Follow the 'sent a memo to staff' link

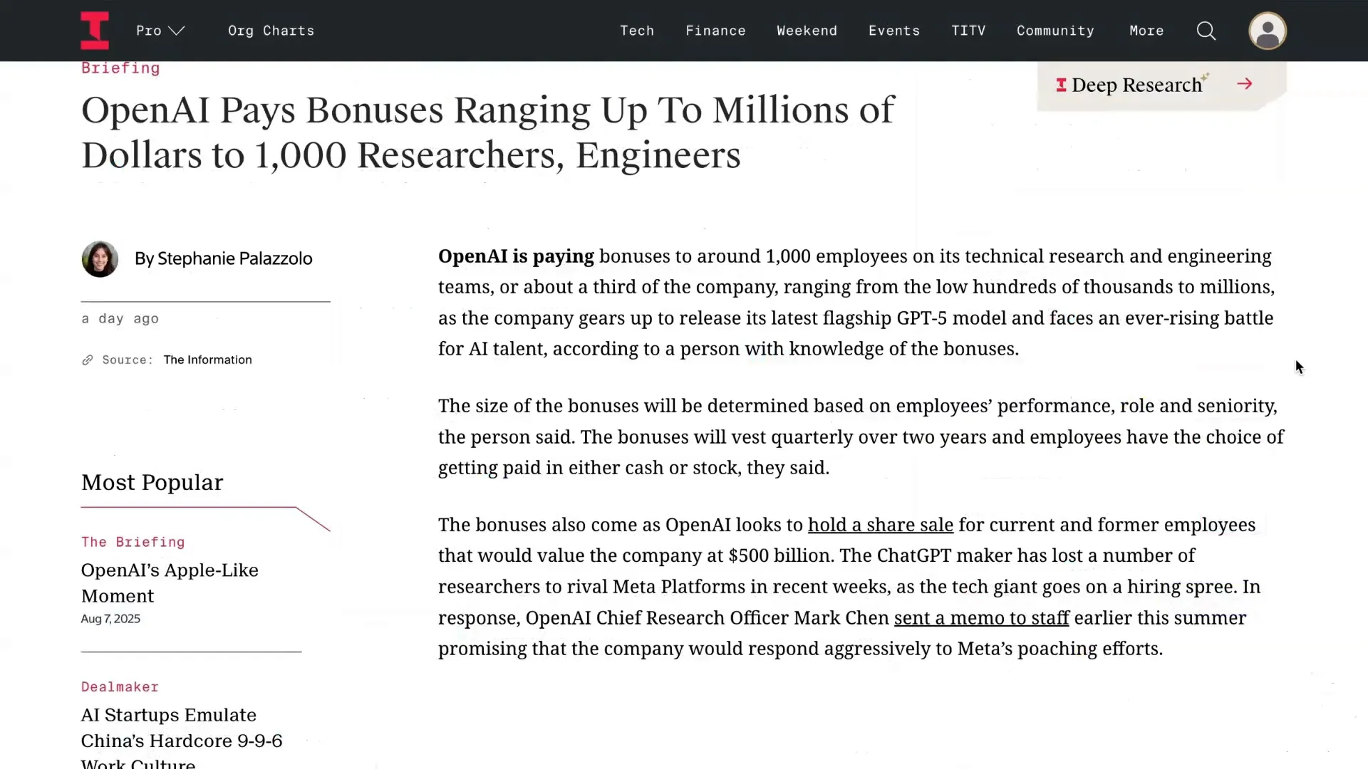[x=981, y=618]
